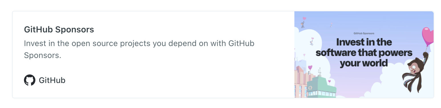Click "your world" text in banner
Screen dimensions: 441x108
click(x=364, y=63)
